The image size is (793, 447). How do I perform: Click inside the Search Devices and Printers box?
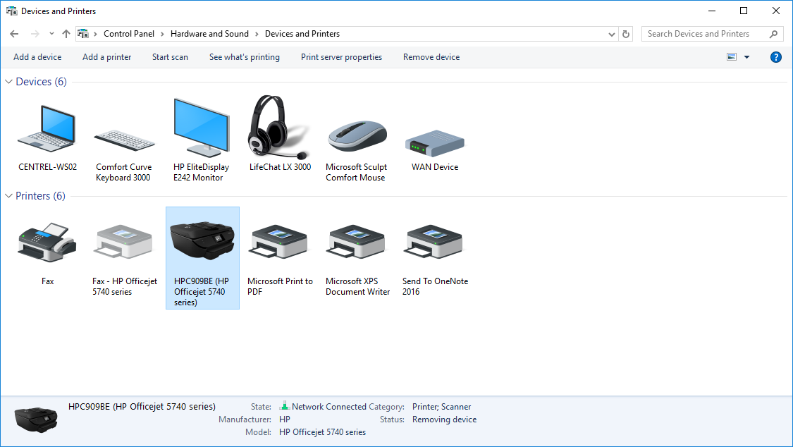coord(705,33)
